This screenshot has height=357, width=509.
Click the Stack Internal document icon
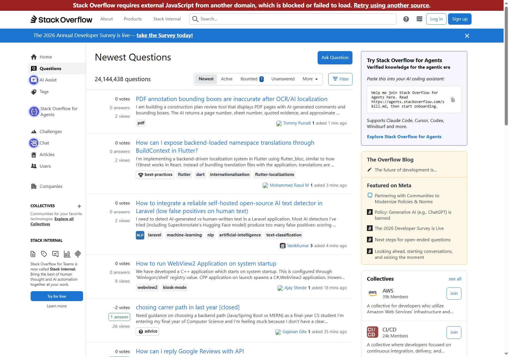tap(33, 254)
